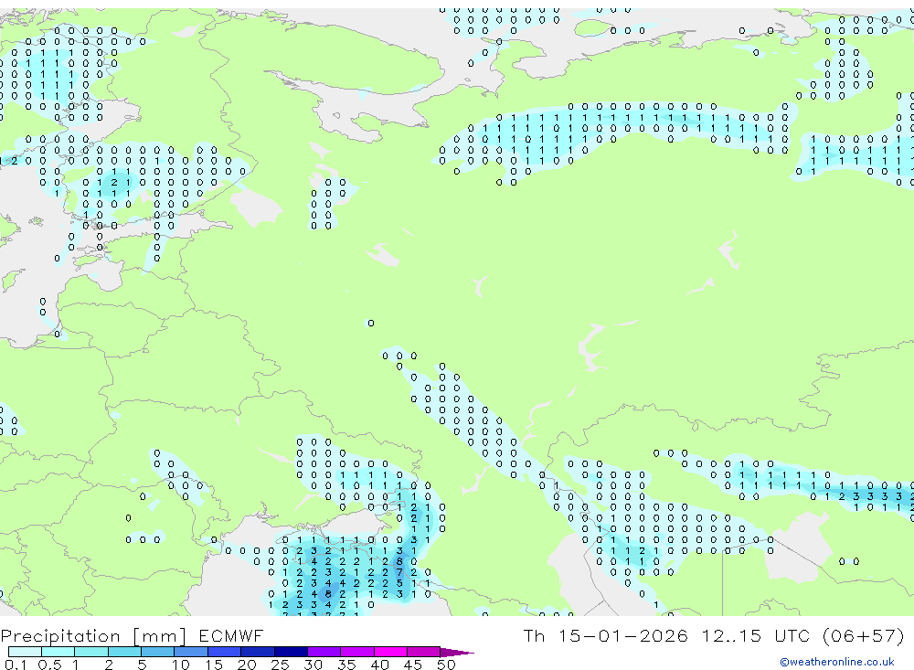Click the 25–30 mm legend color swatch

coord(291,652)
